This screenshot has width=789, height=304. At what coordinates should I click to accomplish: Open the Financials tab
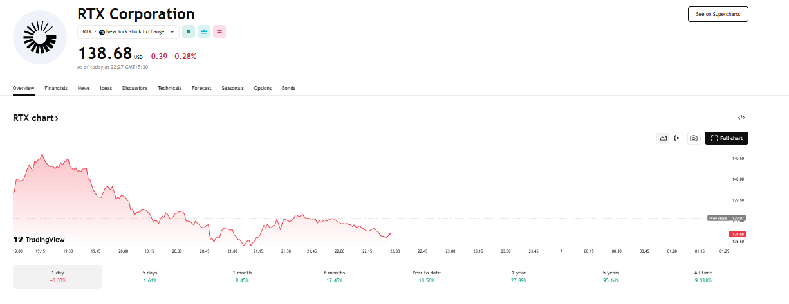[56, 88]
